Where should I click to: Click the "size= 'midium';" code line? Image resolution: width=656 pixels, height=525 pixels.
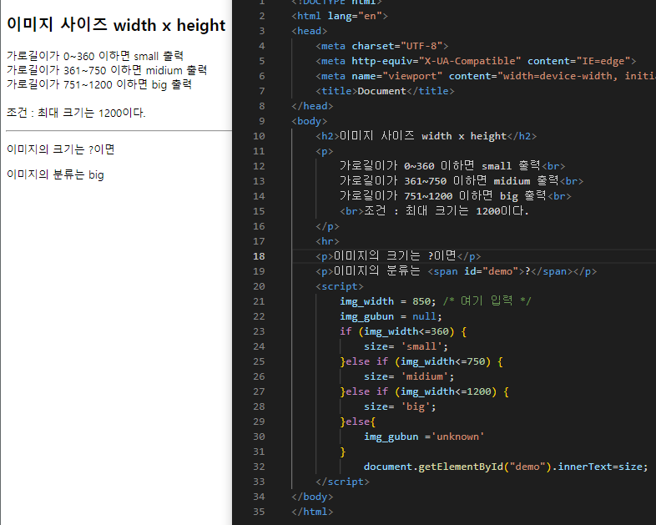(409, 377)
